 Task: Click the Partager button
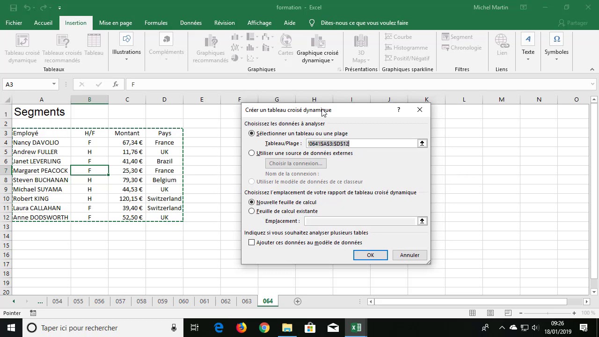[573, 23]
